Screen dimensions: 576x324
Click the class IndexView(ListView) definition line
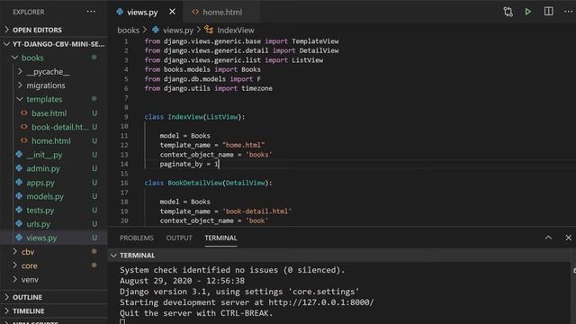194,117
